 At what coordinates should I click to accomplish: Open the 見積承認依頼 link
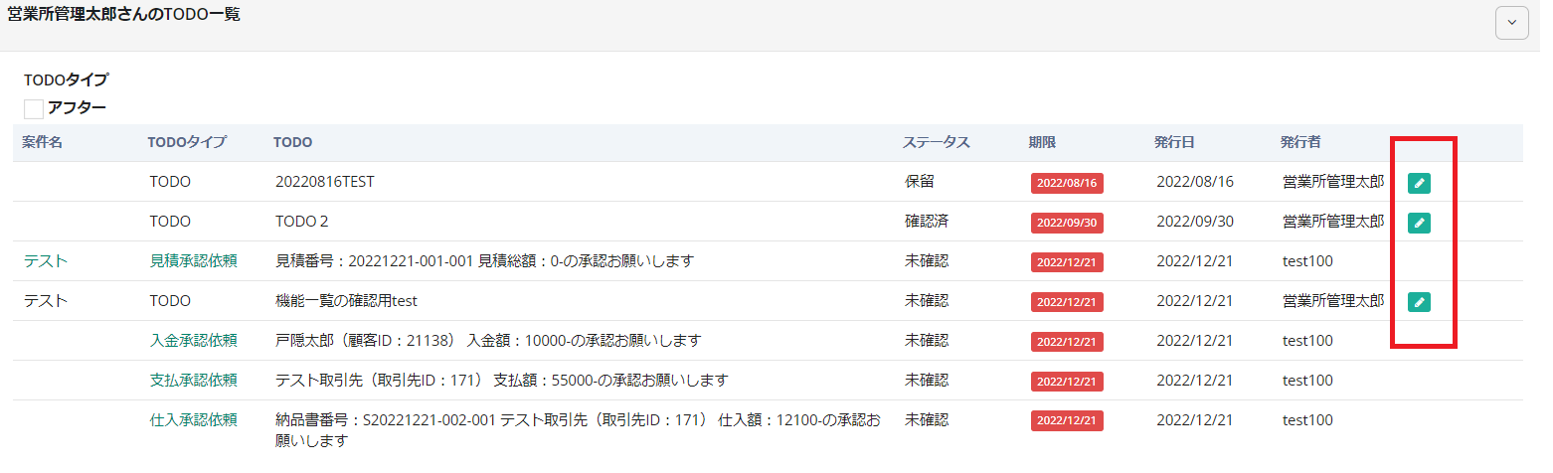click(x=193, y=261)
